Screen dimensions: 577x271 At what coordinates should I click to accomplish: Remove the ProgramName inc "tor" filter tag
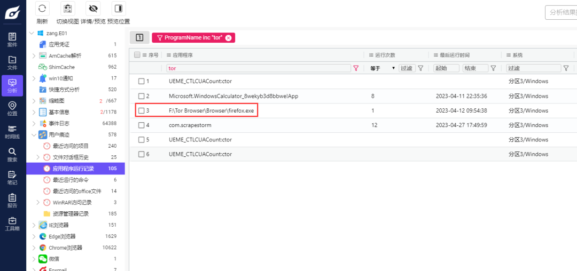228,37
